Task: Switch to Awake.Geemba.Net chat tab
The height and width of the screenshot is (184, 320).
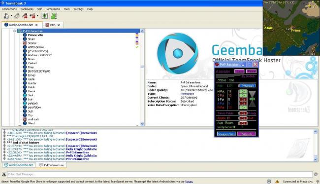Action: (x=19, y=165)
